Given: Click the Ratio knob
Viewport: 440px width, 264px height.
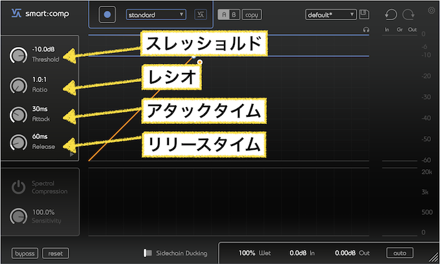Looking at the screenshot, I should click(x=18, y=85).
